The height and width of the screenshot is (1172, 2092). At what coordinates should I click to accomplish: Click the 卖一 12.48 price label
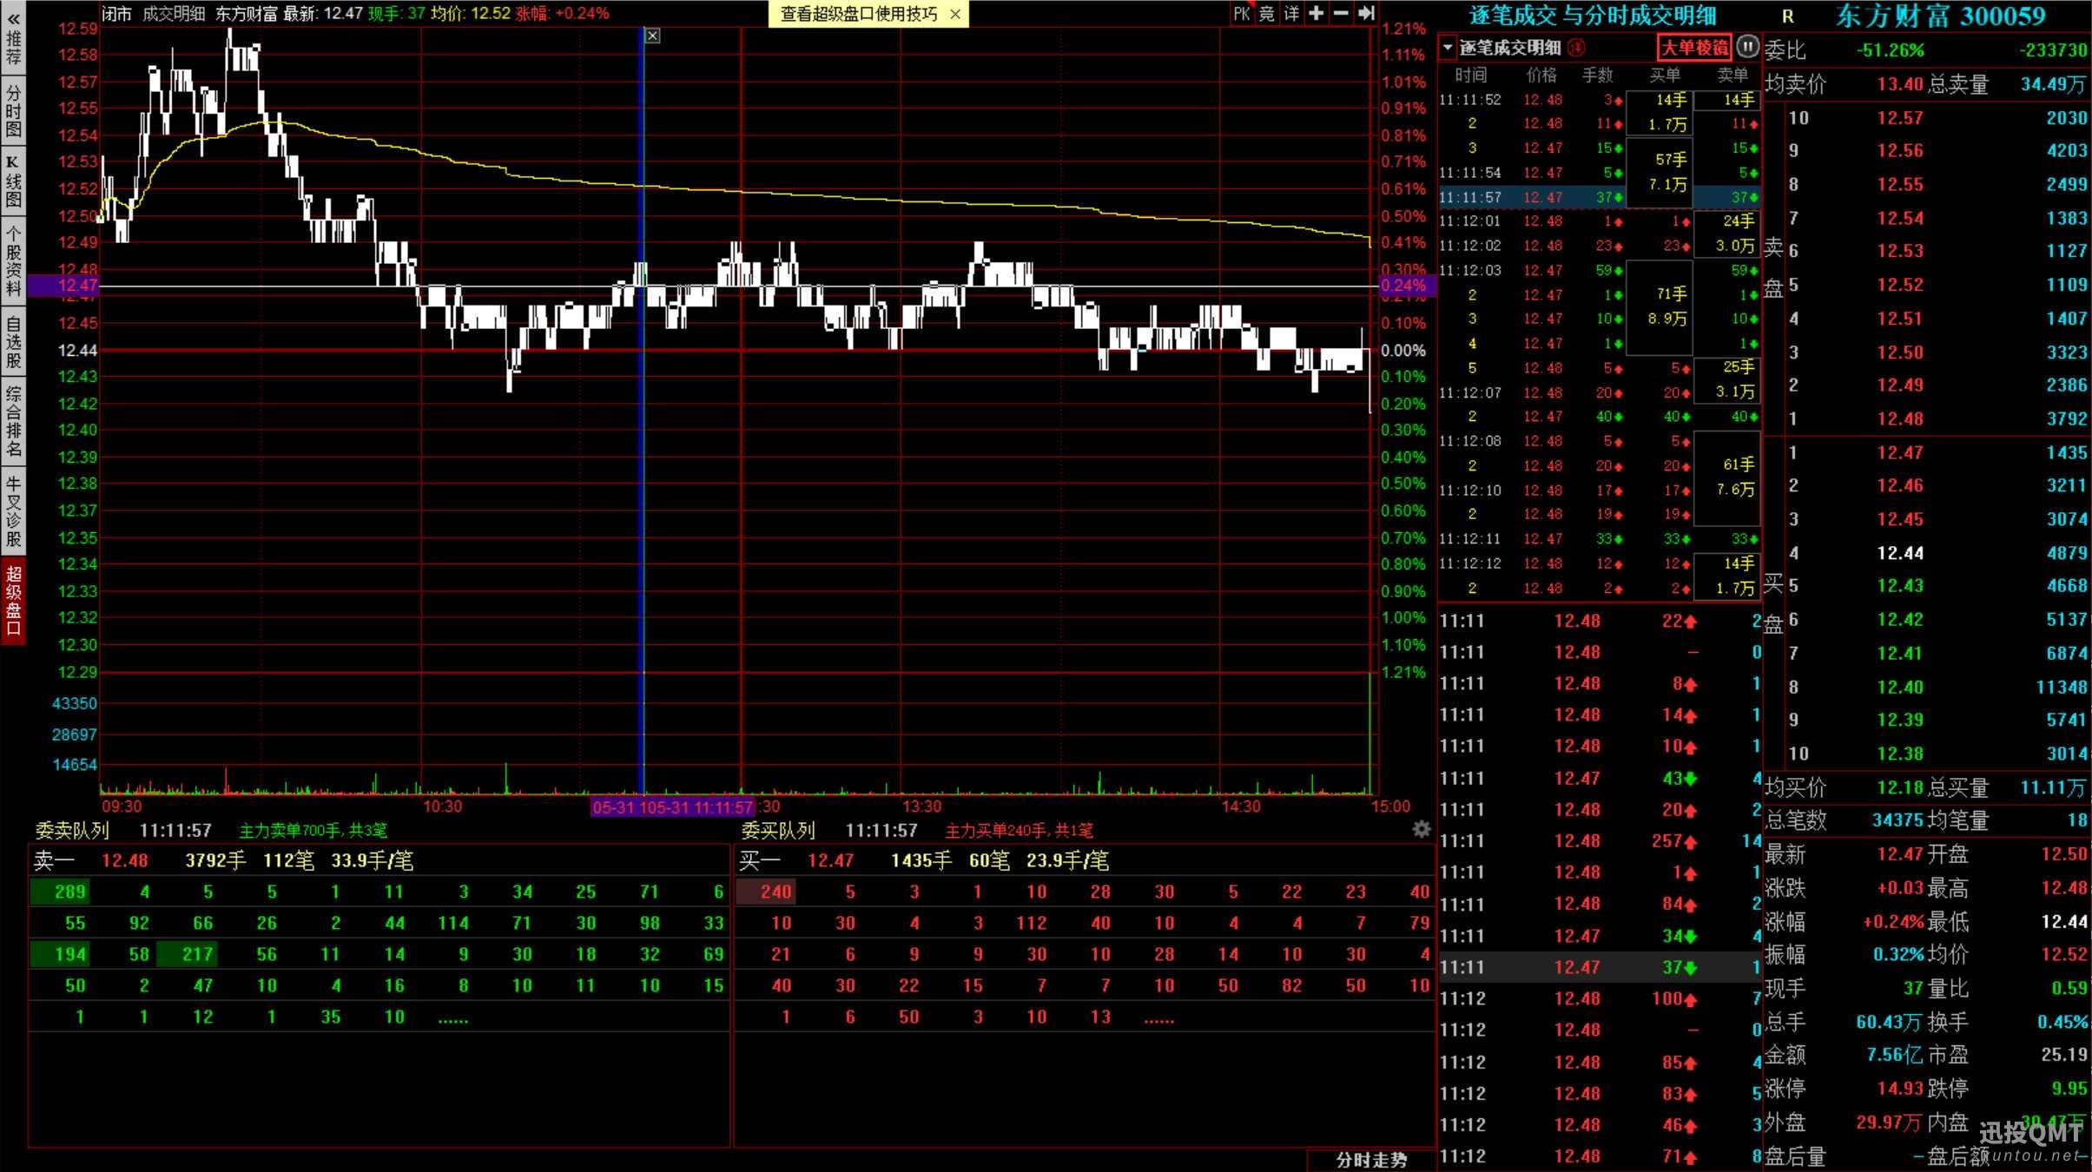[x=124, y=860]
